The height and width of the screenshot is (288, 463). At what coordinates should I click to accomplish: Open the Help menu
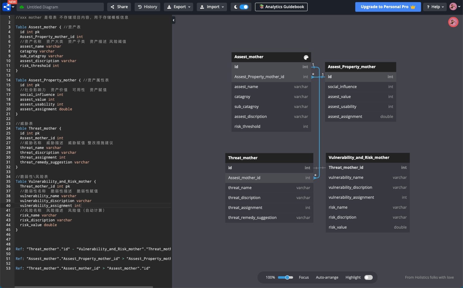pyautogui.click(x=435, y=7)
